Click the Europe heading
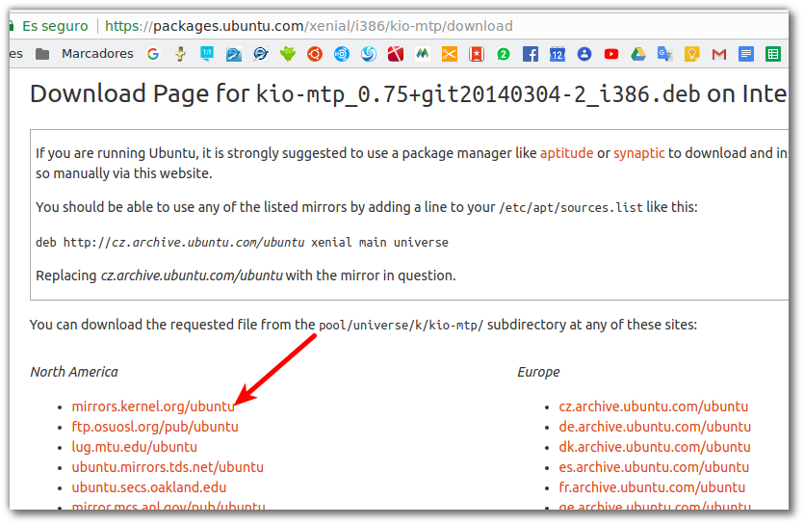804x525 pixels. coord(538,372)
